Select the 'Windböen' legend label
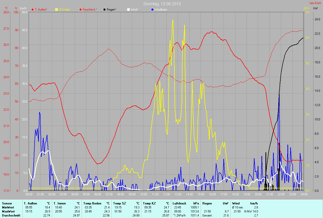 pos(161,10)
